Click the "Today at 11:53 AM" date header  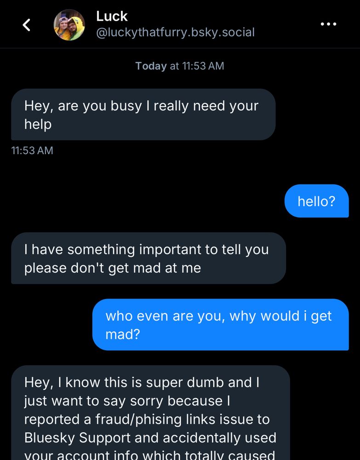pos(180,66)
